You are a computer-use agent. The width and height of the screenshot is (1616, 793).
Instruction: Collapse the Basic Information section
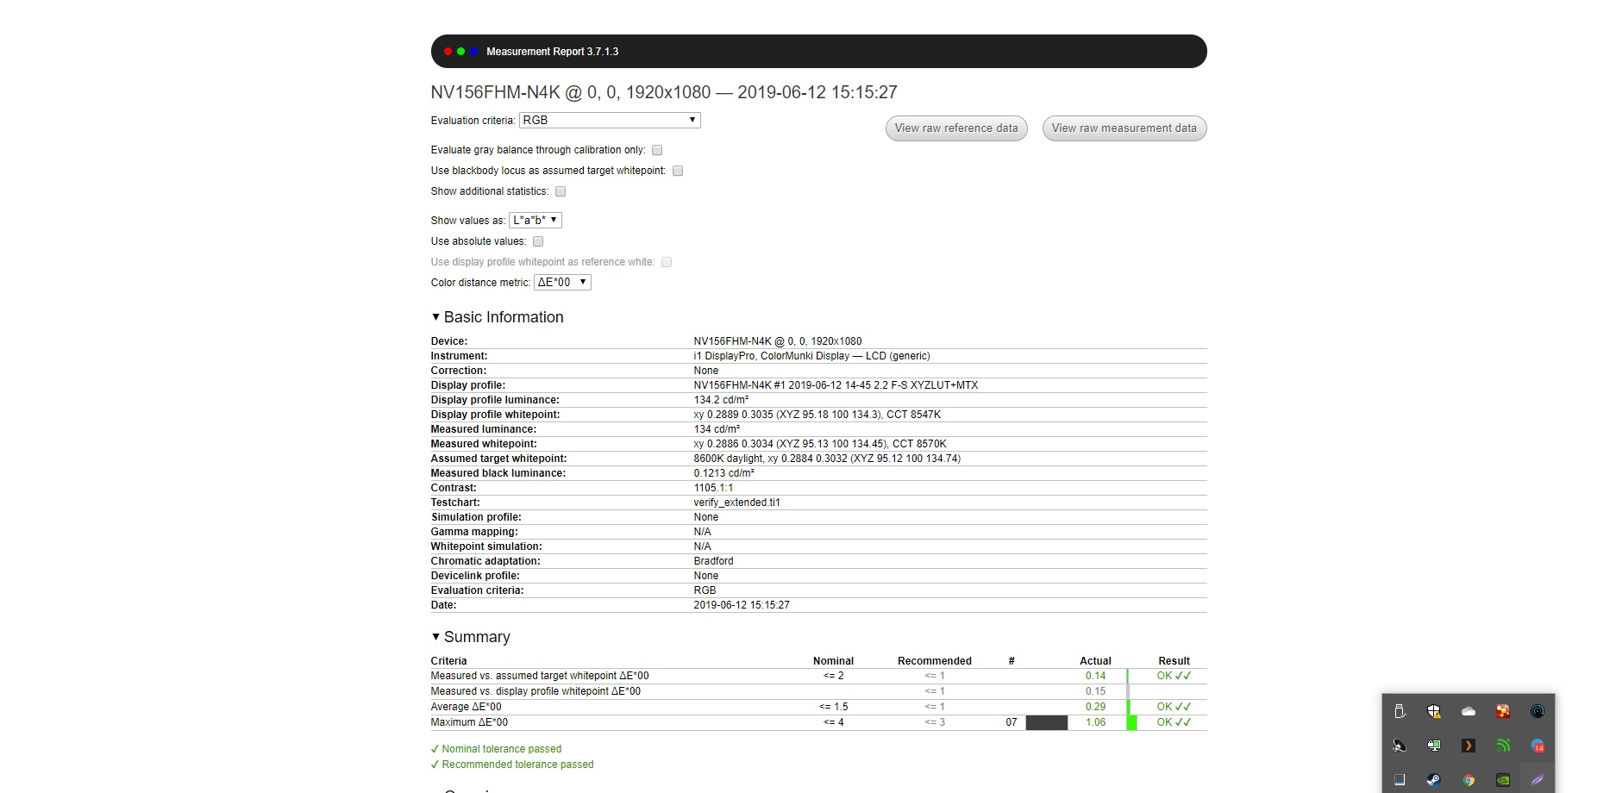click(497, 317)
